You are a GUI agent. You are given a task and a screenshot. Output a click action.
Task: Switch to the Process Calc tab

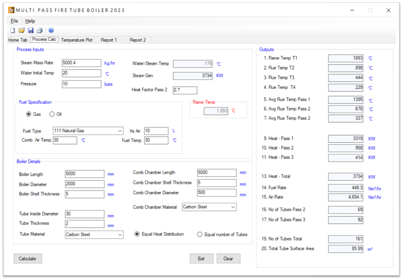click(44, 39)
